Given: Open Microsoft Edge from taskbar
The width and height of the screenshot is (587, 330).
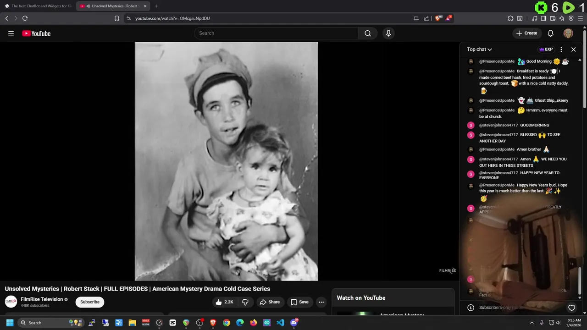Looking at the screenshot, I should coord(240,323).
